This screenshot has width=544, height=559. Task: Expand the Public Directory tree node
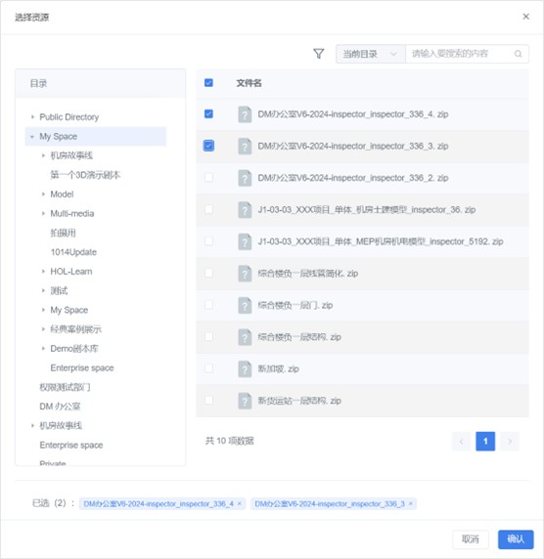[x=32, y=117]
